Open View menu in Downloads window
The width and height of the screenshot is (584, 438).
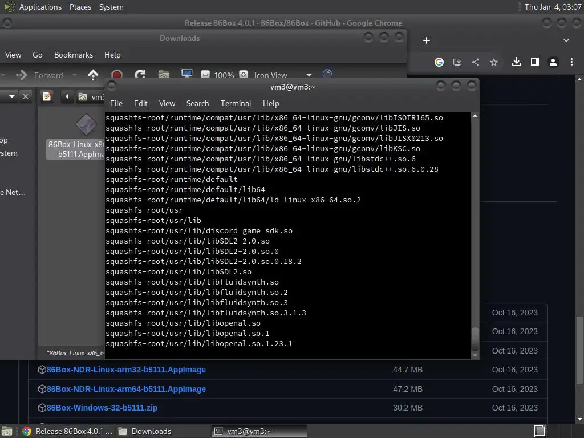point(13,55)
